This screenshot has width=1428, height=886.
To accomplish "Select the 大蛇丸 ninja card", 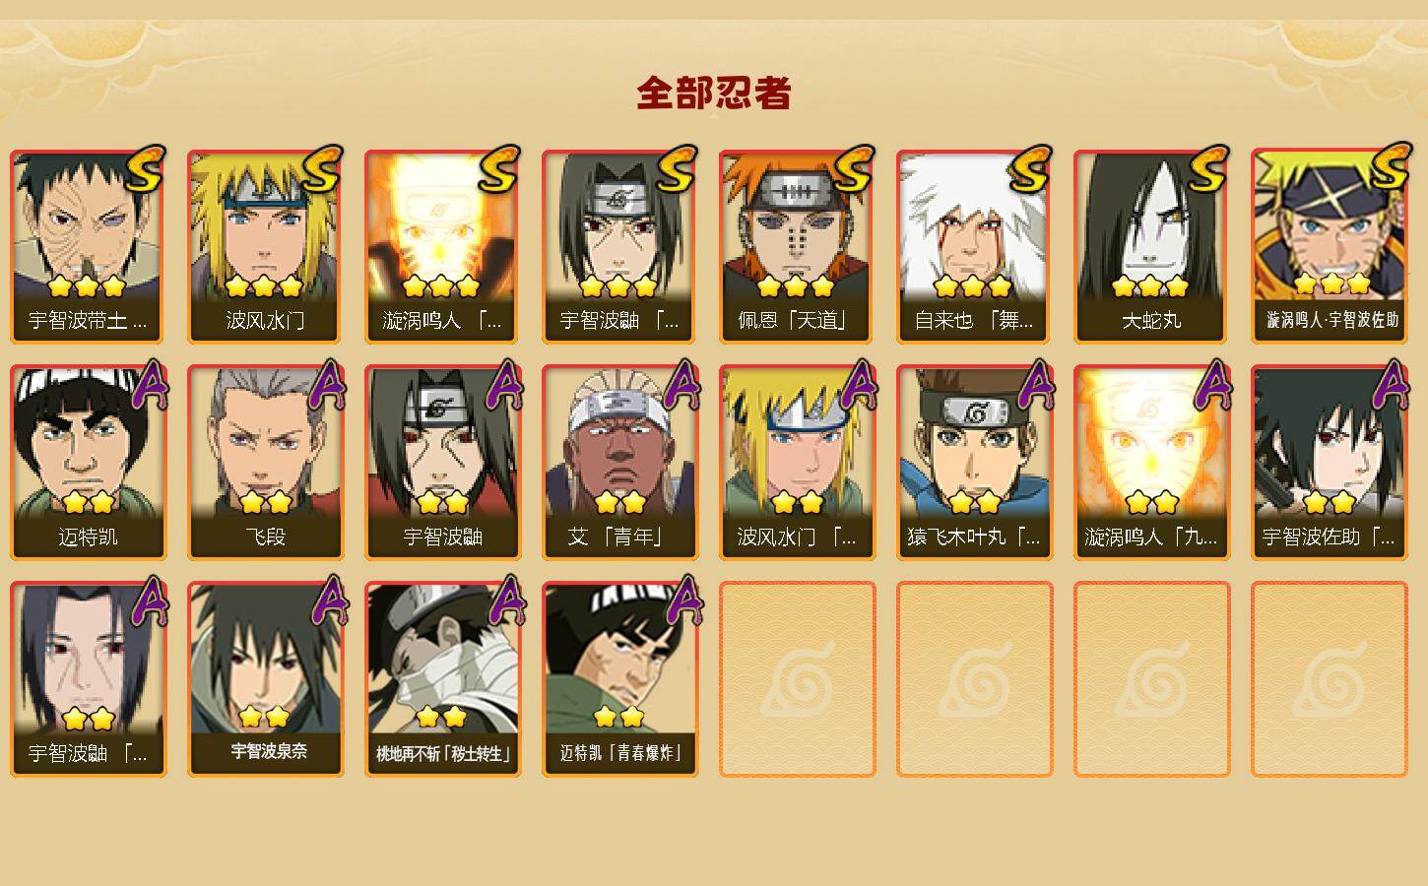I will coord(1151,246).
